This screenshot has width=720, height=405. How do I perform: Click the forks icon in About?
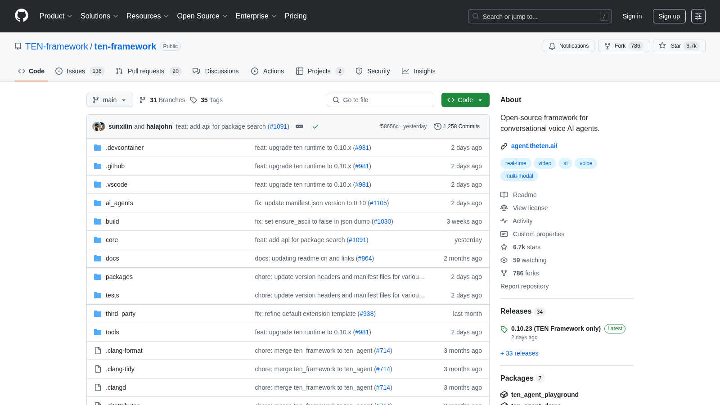pos(504,273)
